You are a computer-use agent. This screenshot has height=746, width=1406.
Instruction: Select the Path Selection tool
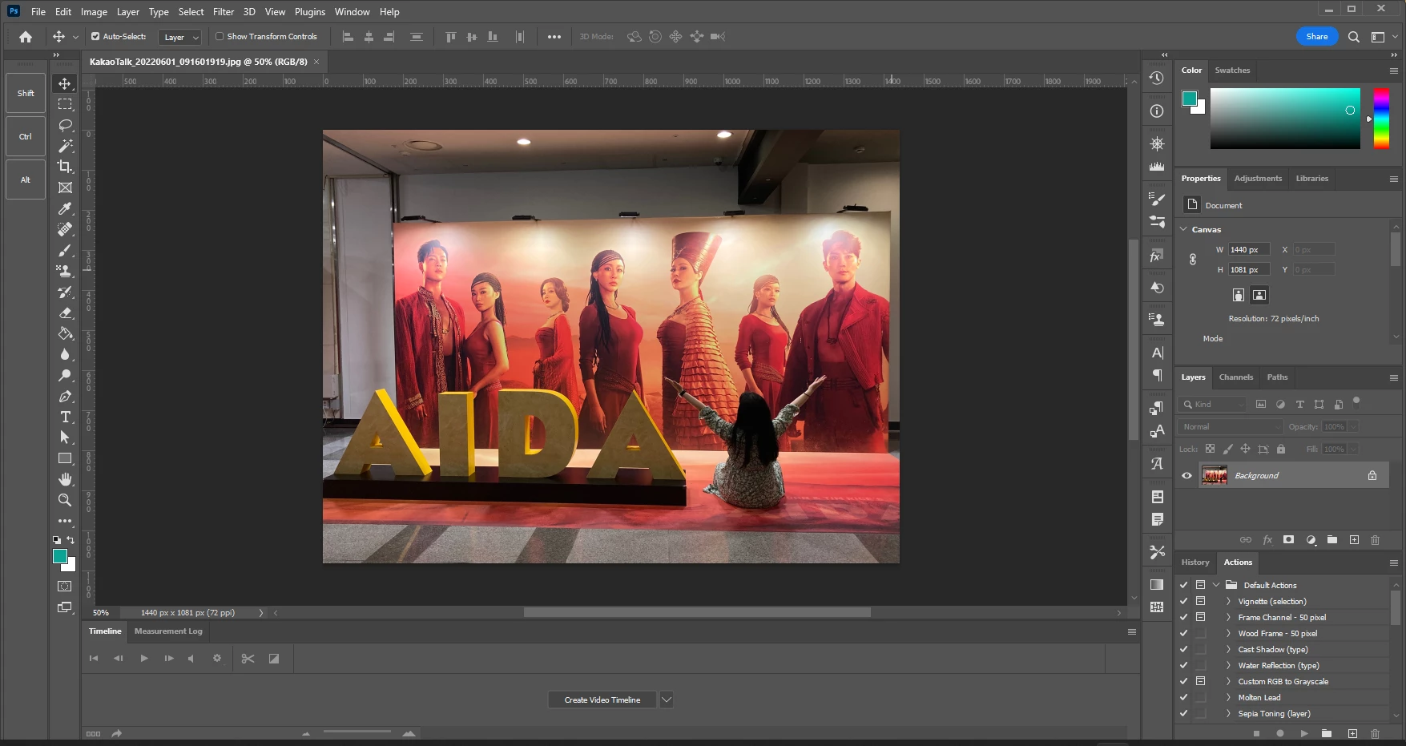tap(65, 438)
